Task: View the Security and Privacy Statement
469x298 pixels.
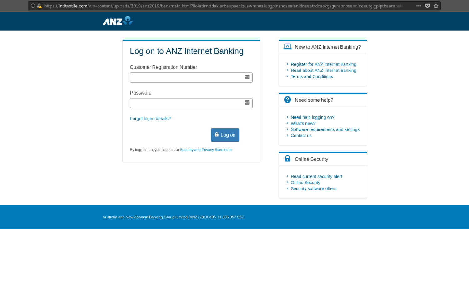Action: pyautogui.click(x=205, y=150)
